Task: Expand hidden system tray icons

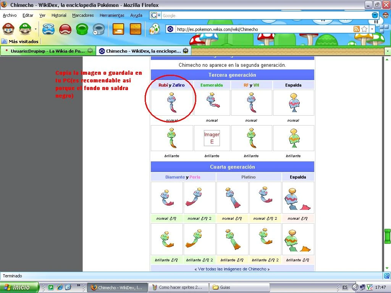Action: point(355,288)
